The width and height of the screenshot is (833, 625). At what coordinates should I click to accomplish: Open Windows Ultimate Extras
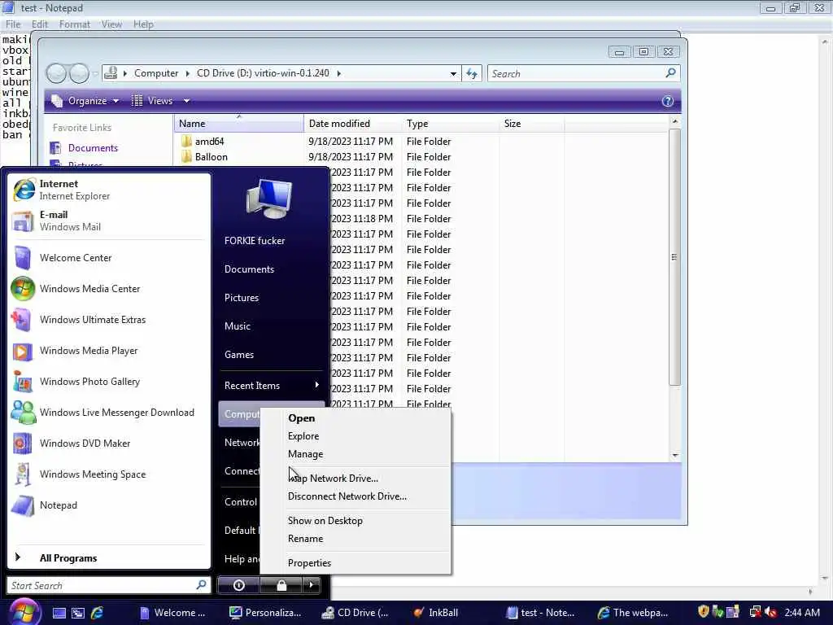tap(108, 319)
